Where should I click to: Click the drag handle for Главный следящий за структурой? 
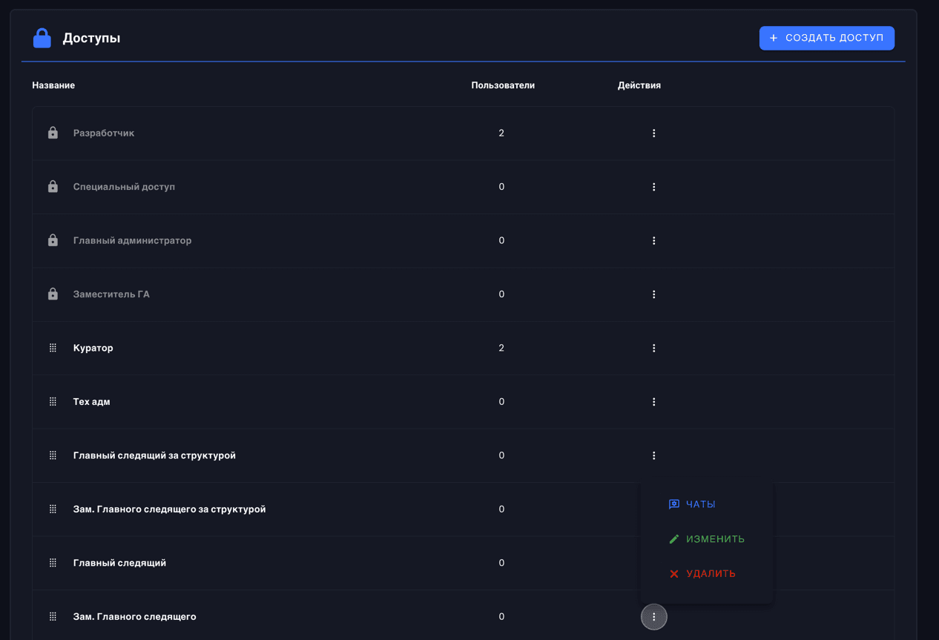click(x=53, y=455)
